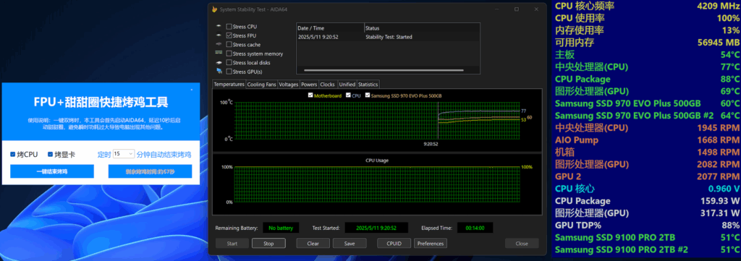The height and width of the screenshot is (261, 741).
Task: Click the AIO Pump 1668 RPM reading
Action: pos(648,140)
